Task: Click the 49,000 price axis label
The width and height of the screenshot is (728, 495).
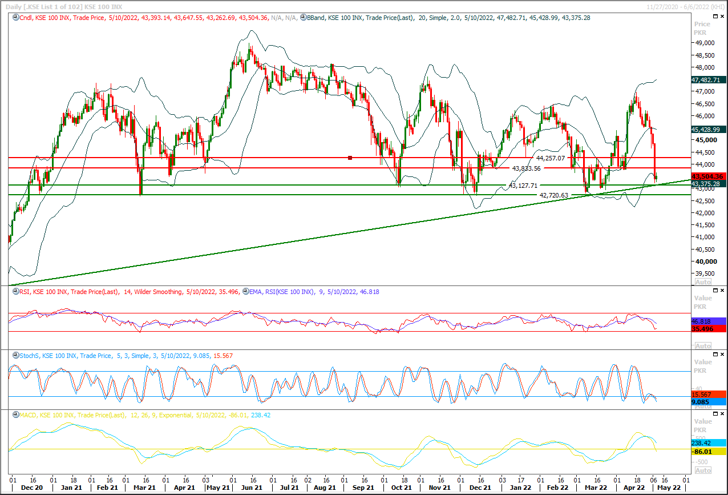Action: (x=705, y=43)
